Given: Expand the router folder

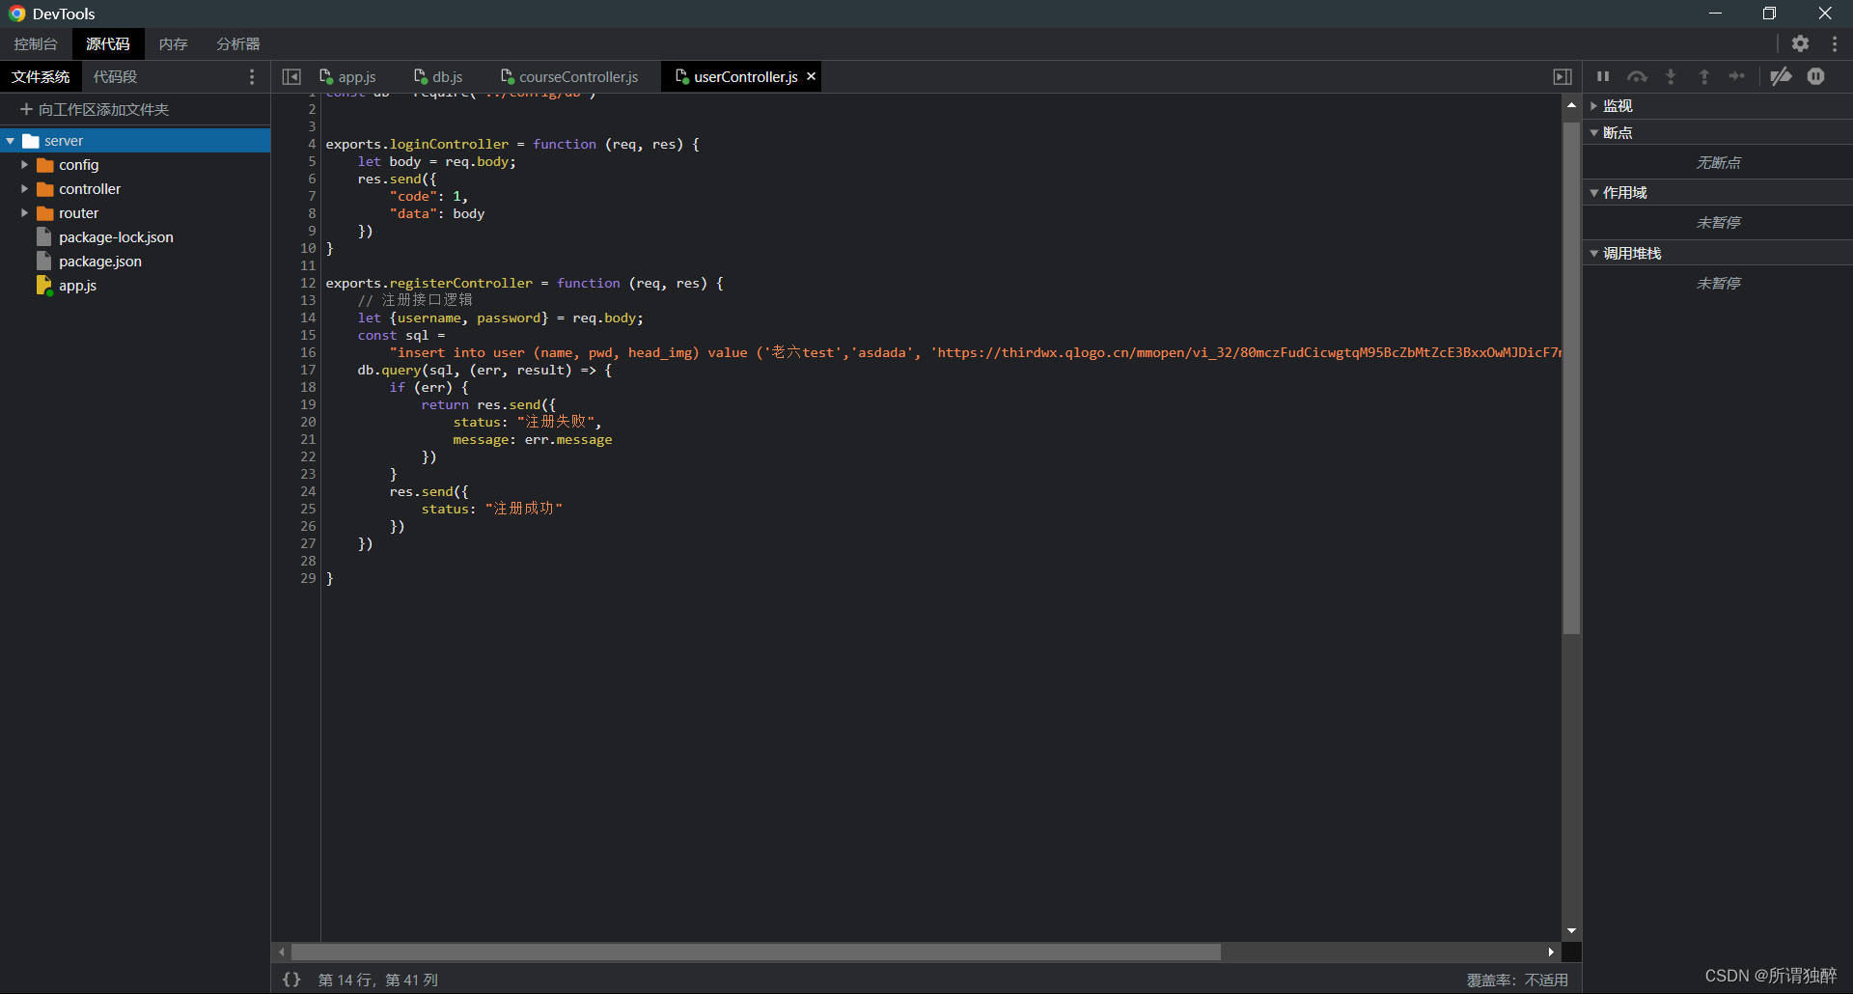Looking at the screenshot, I should [24, 212].
